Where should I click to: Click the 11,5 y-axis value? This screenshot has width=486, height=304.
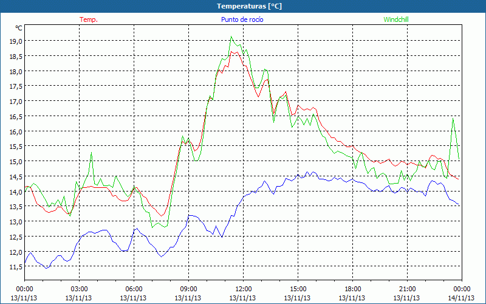[x=16, y=267]
